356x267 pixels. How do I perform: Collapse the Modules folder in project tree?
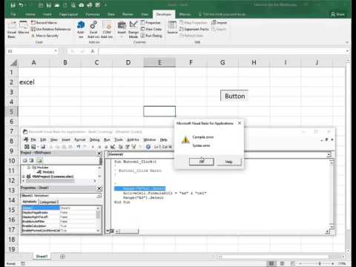pos(28,168)
